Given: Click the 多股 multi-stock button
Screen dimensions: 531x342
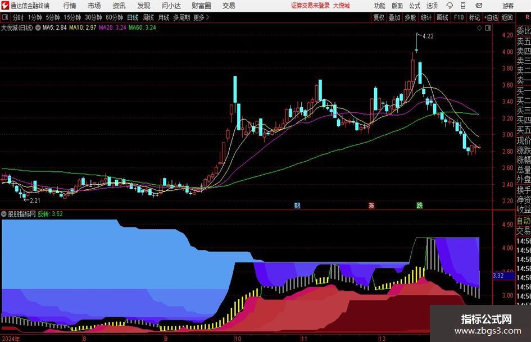Looking at the screenshot, I should click(x=410, y=17).
